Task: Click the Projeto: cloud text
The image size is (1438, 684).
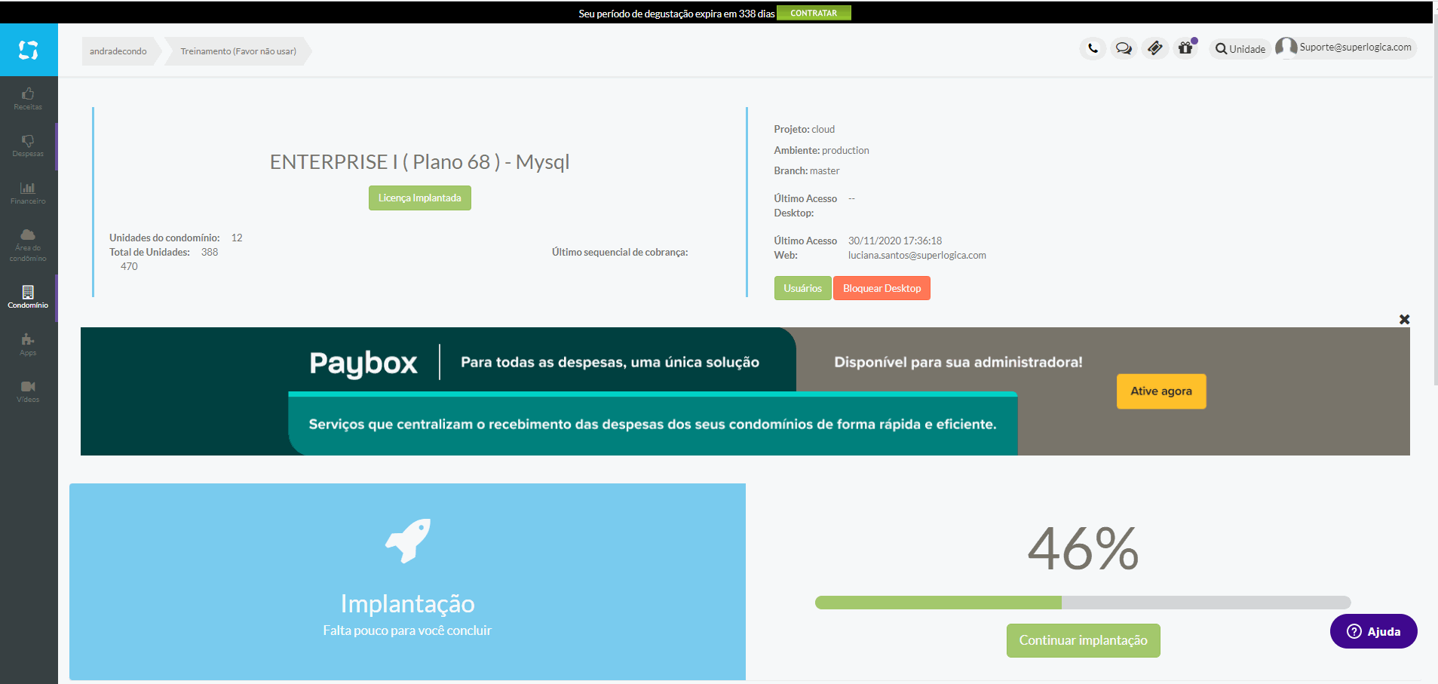Action: [x=804, y=130]
